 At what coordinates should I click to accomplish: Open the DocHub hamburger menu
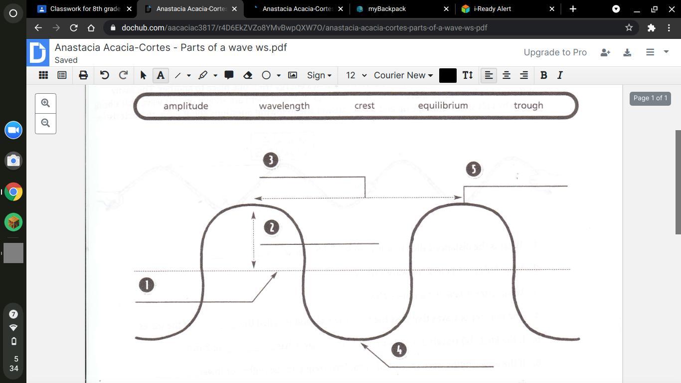[650, 52]
